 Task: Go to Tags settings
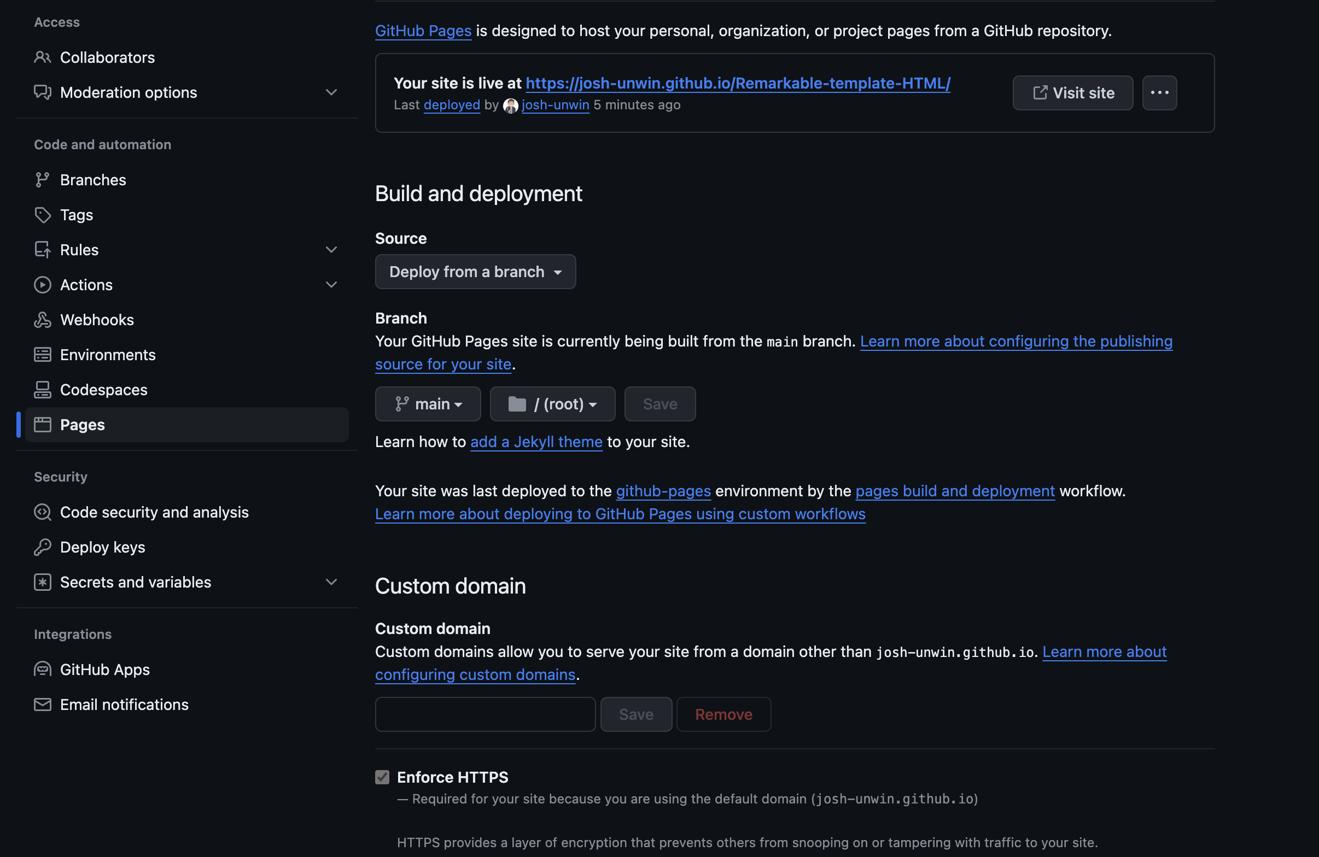pos(187,214)
